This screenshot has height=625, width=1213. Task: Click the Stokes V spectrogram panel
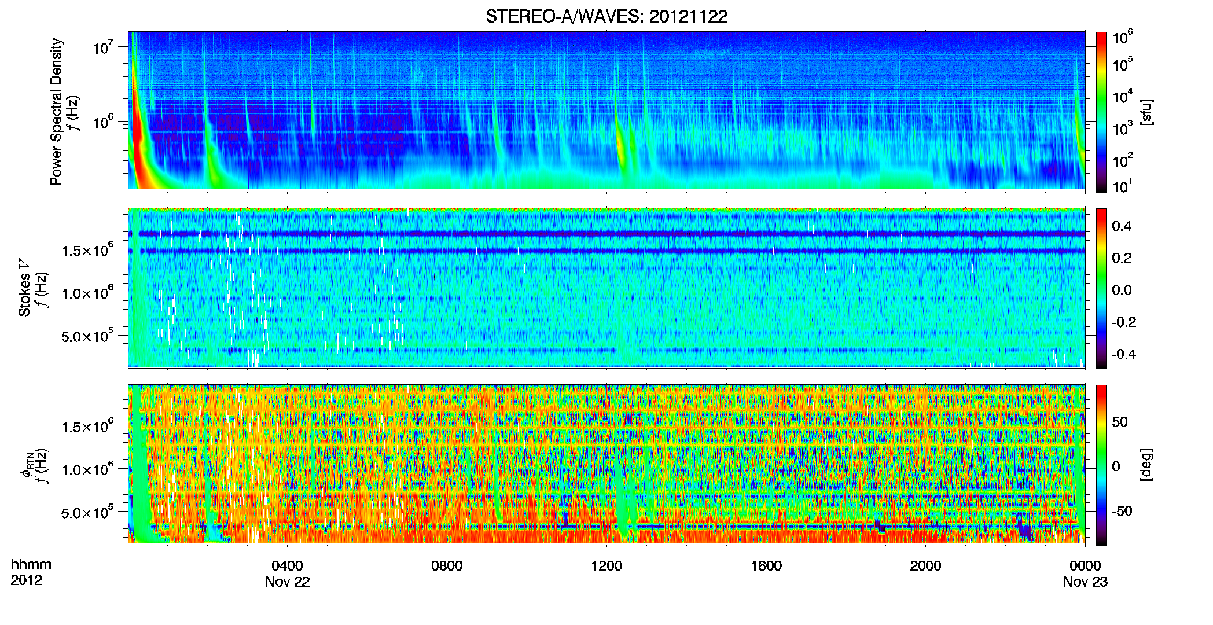click(606, 288)
